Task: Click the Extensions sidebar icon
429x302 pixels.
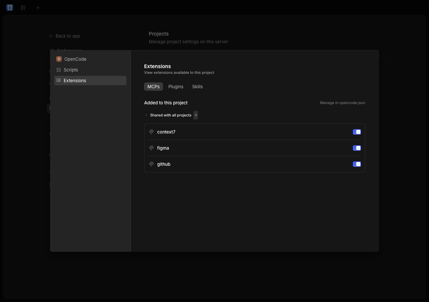Action: point(59,81)
